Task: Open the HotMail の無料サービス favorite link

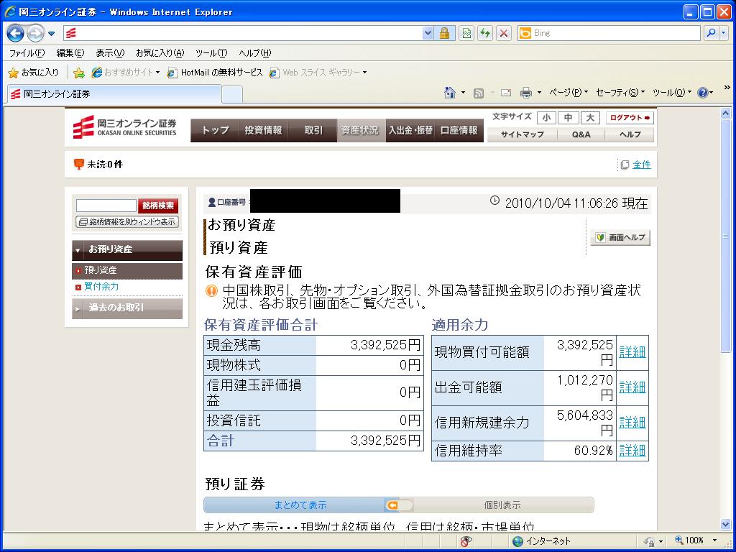Action: click(216, 73)
